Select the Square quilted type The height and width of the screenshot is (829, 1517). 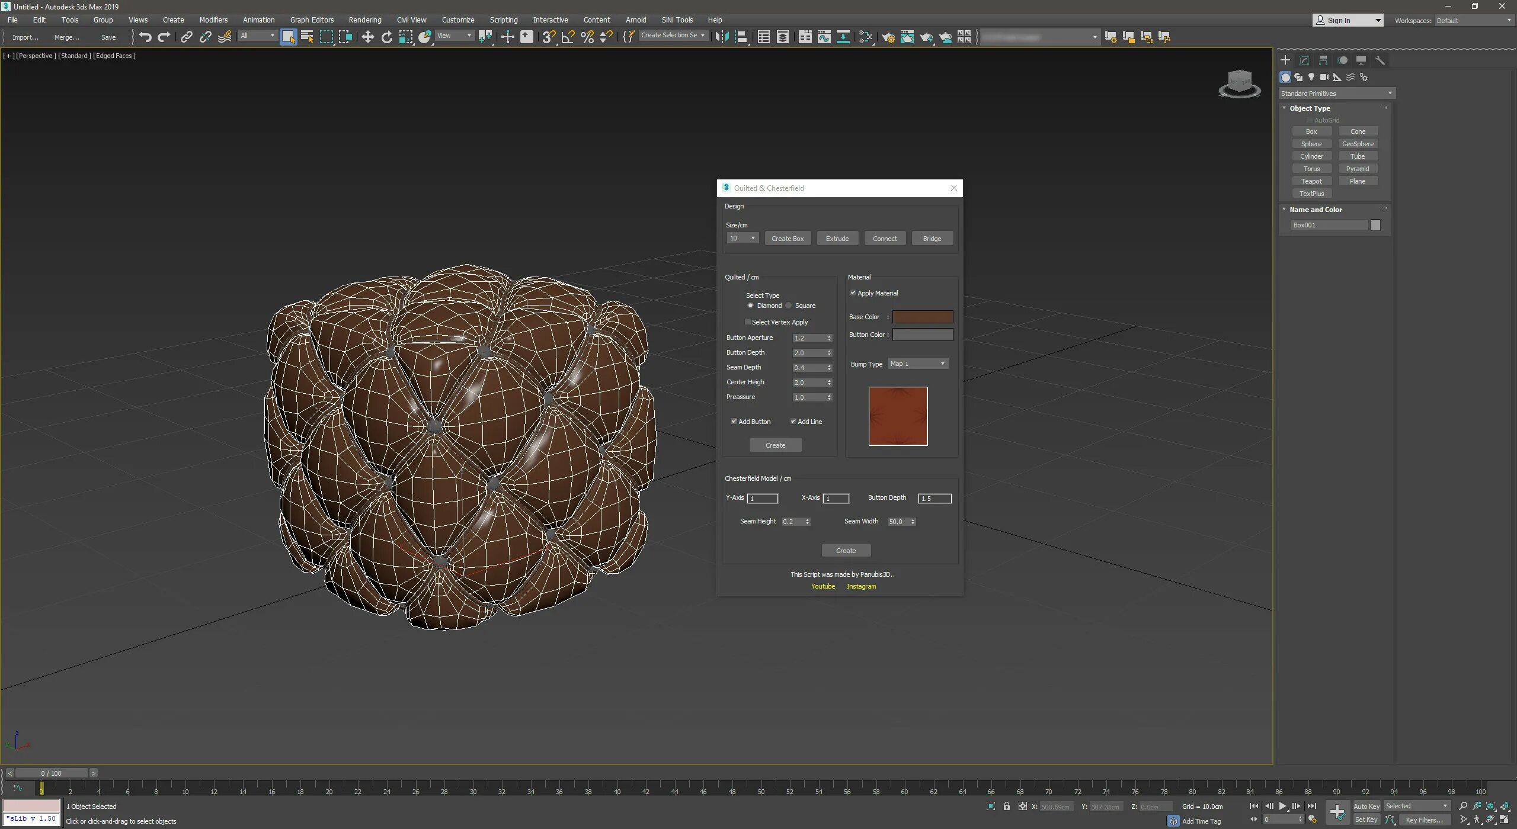coord(789,306)
